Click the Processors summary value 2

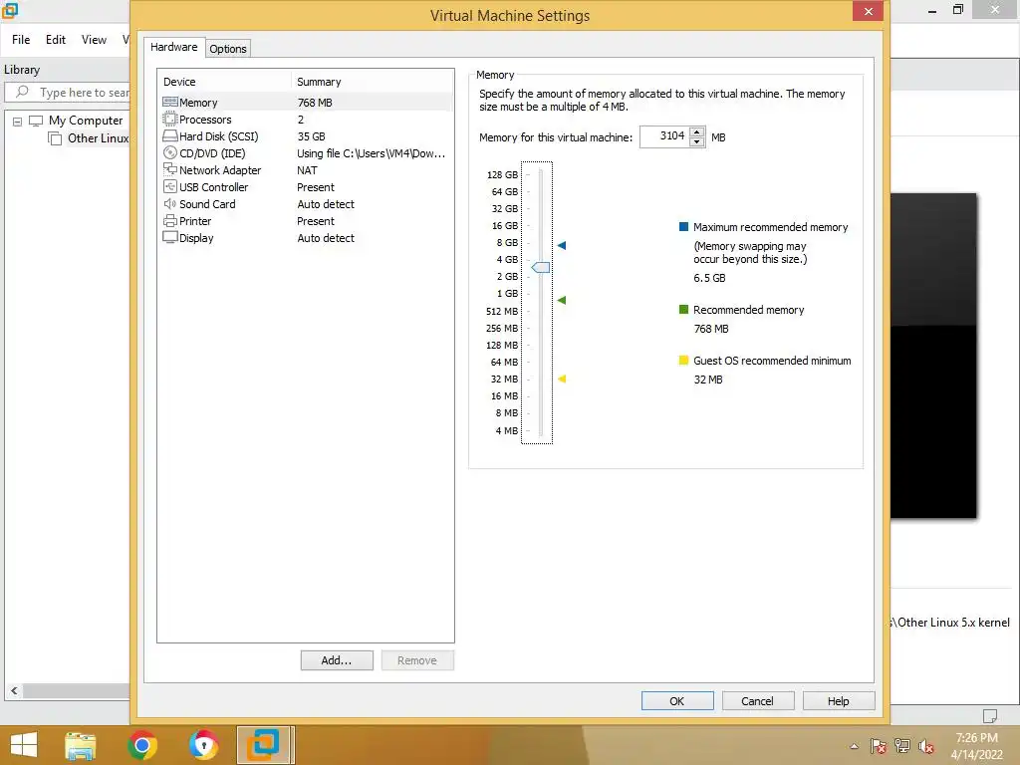tap(301, 120)
